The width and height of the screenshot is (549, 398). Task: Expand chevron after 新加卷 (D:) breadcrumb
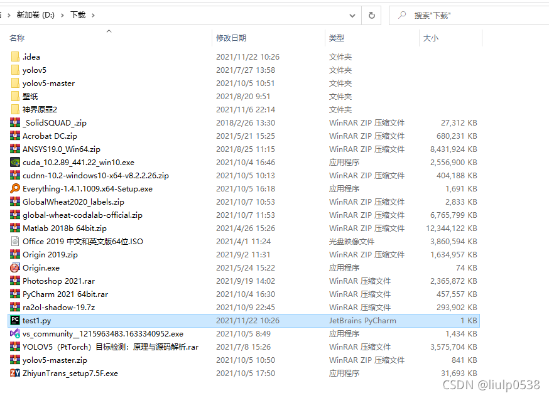tap(62, 16)
